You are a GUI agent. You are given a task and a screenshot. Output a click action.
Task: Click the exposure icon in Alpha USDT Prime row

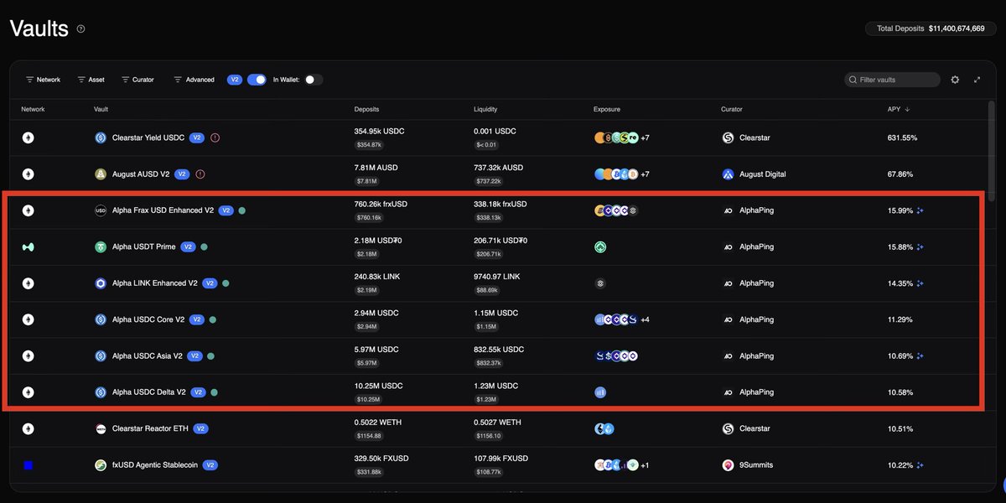point(600,247)
